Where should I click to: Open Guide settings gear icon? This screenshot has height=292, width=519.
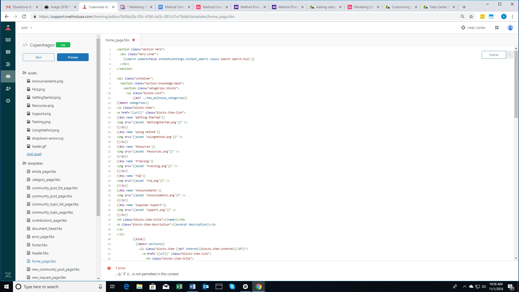coord(8,101)
